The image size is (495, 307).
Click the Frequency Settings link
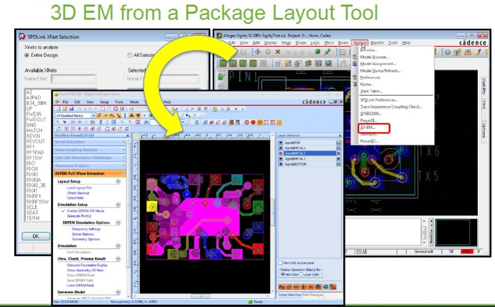pyautogui.click(x=86, y=229)
